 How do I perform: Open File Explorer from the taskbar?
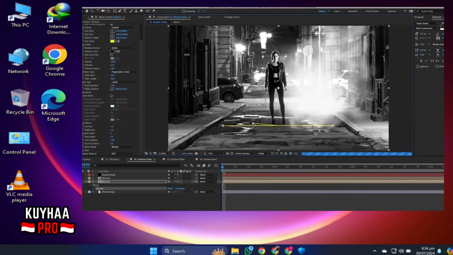coord(235,251)
